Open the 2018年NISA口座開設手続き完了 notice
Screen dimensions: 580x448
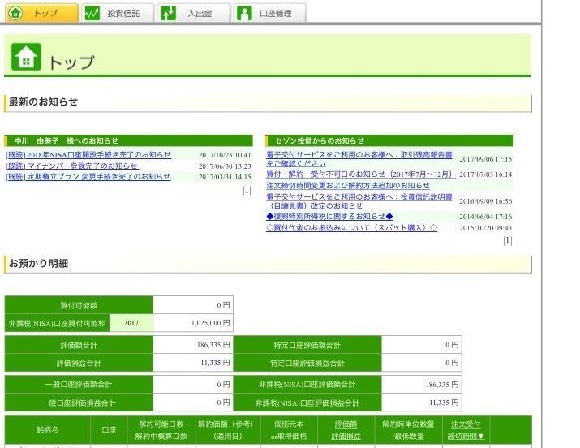(x=88, y=155)
